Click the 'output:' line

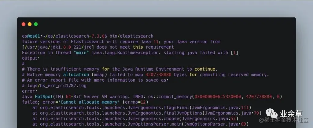pyautogui.click(x=31, y=58)
